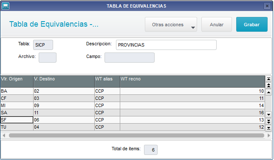Page down with the double-down arrow
This screenshot has width=274, height=160.
[268, 121]
